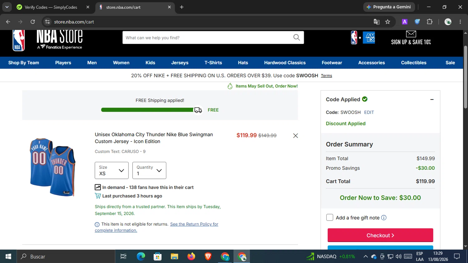Collapse the Code Applied section

pos(432,100)
